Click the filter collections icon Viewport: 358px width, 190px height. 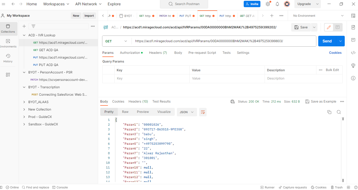(33, 26)
